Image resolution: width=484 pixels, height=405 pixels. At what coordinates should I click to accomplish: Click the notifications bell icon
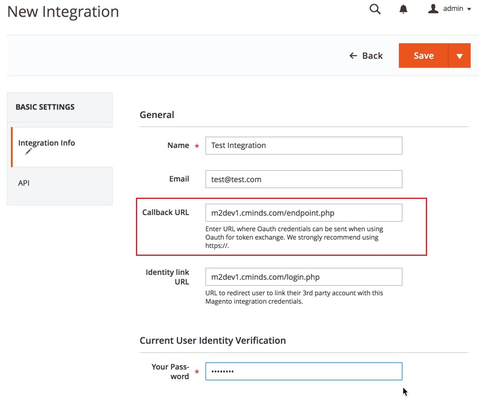click(x=404, y=9)
